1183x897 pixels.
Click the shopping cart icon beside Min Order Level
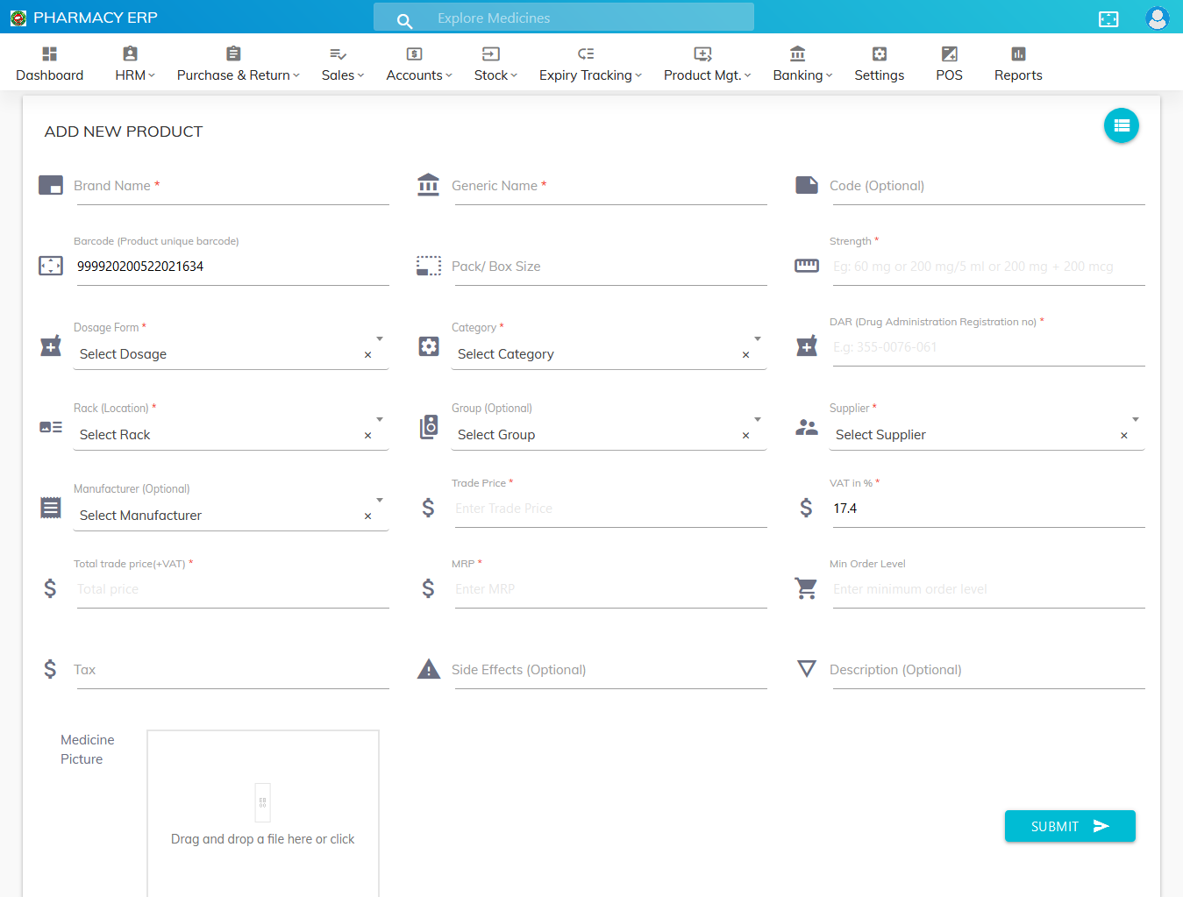tap(806, 588)
